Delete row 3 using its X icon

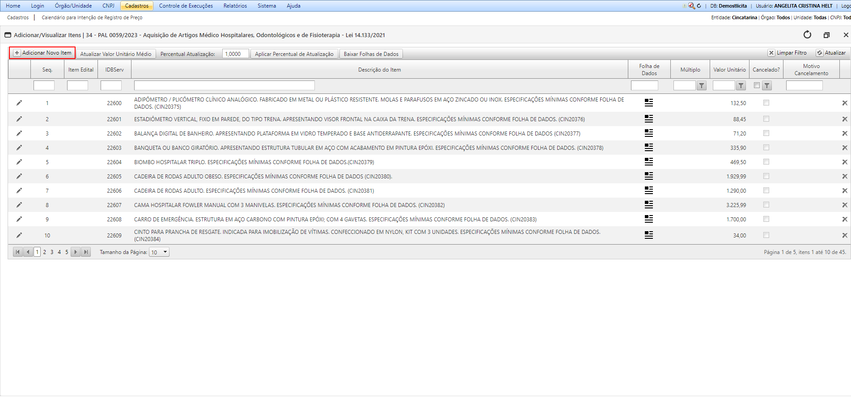point(844,133)
